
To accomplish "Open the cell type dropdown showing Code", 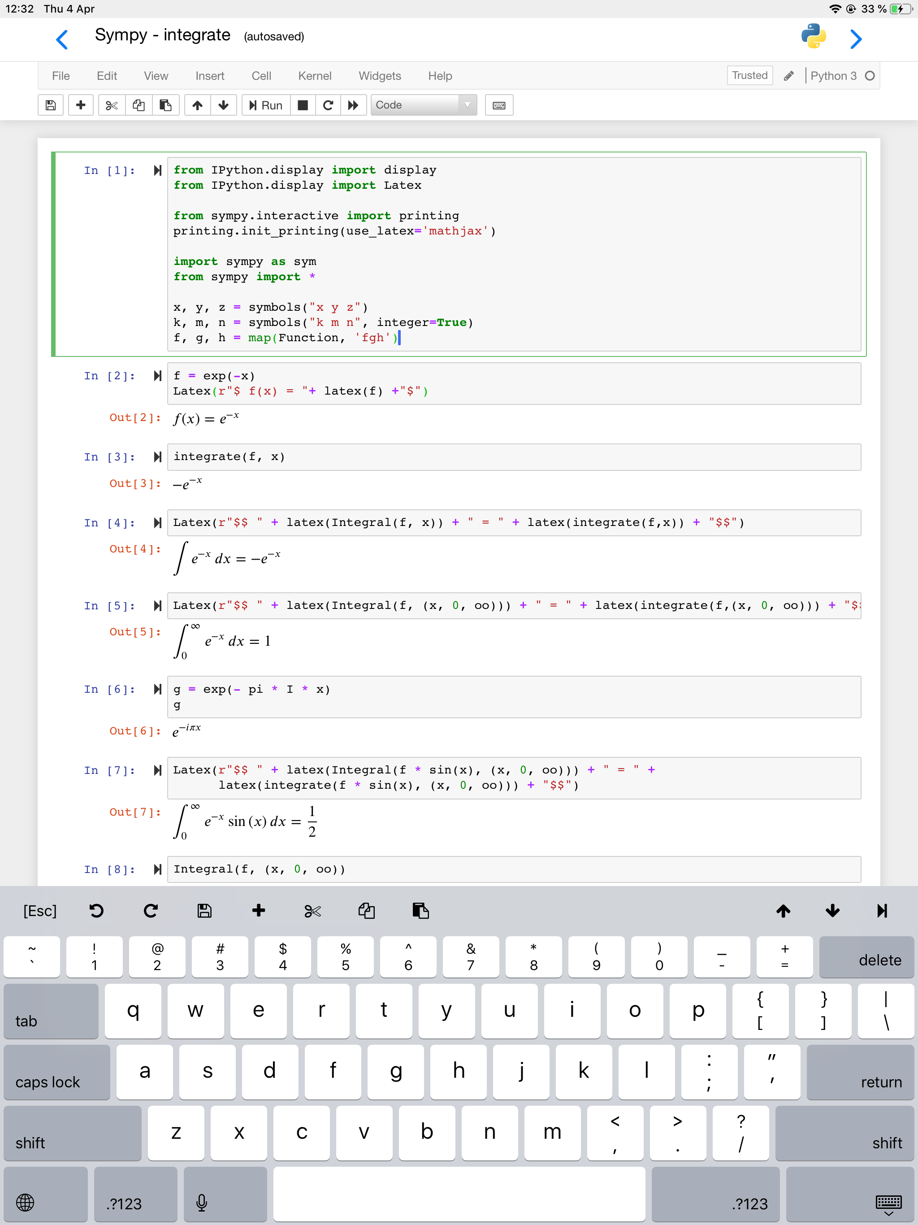I will [424, 104].
